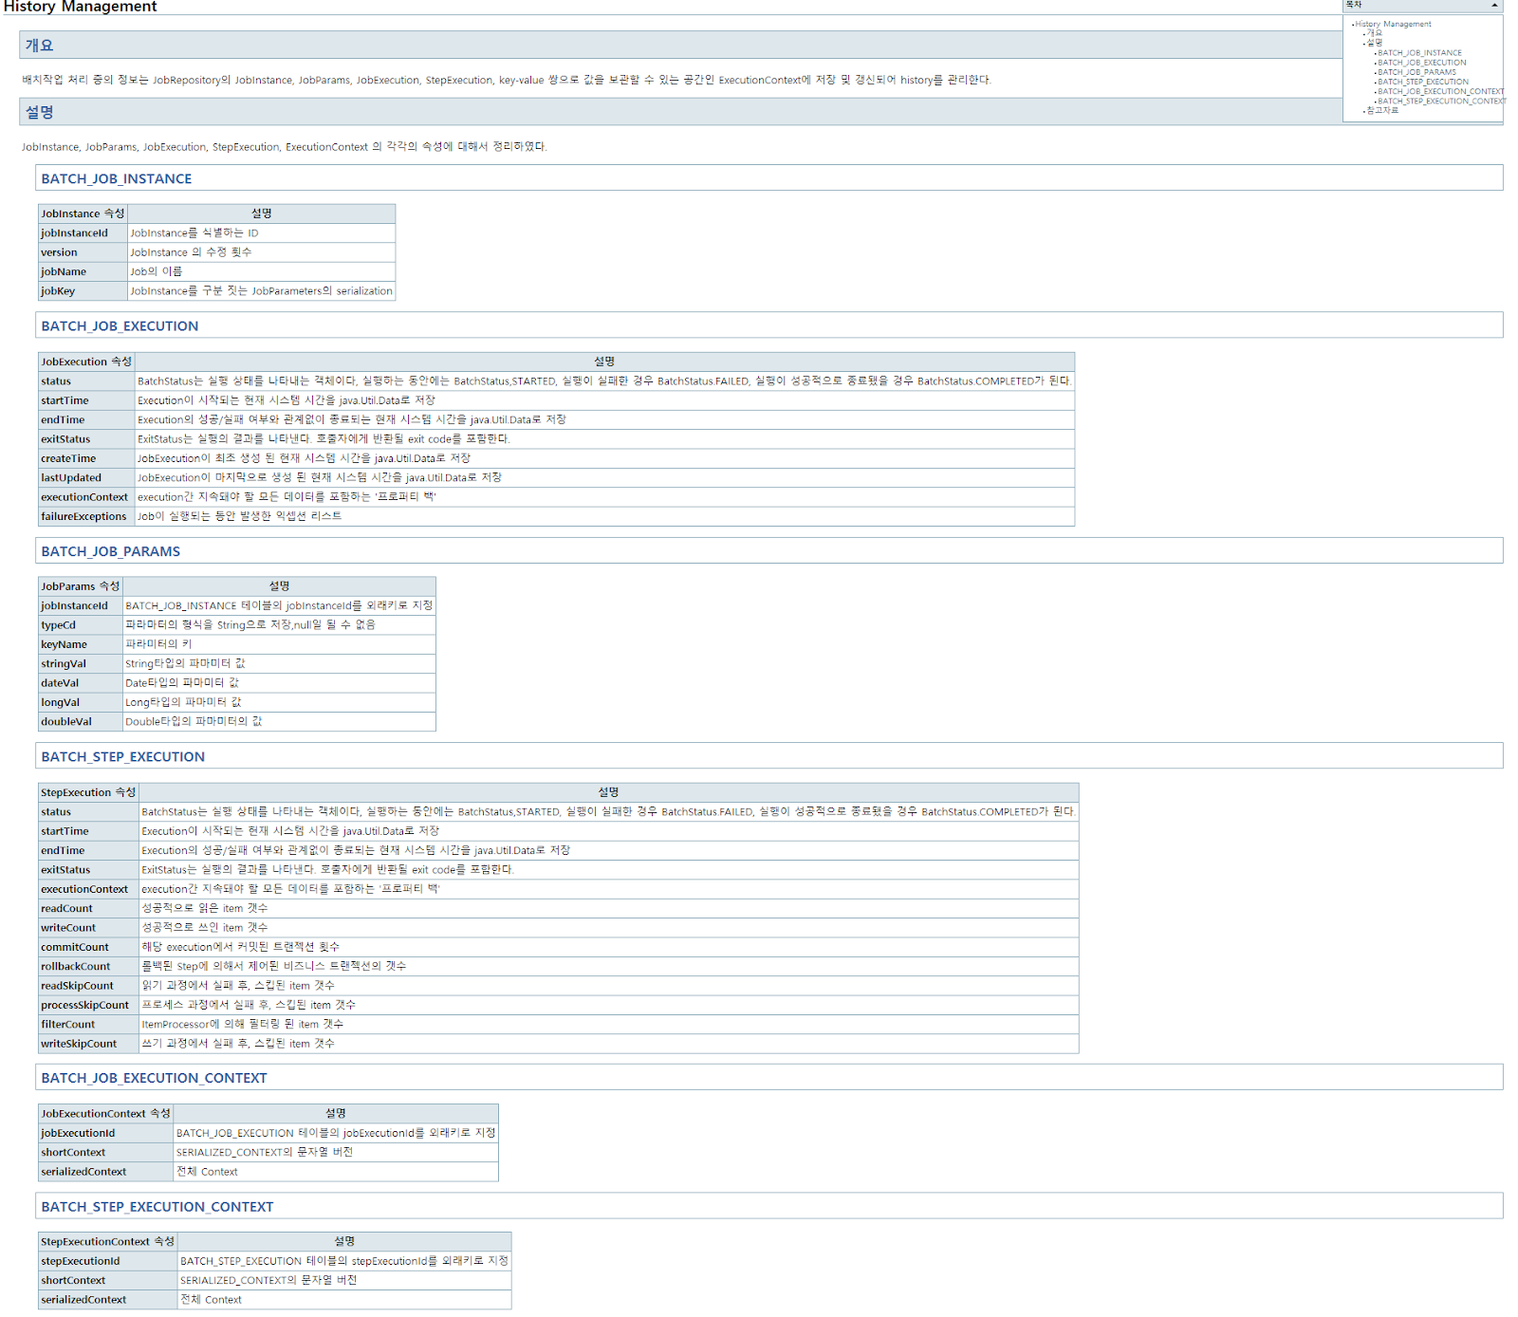Open History Management link in table of contents
The image size is (1518, 1317).
1393,24
